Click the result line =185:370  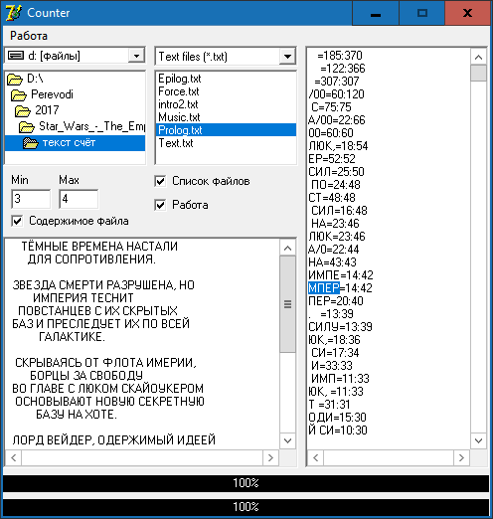click(340, 56)
